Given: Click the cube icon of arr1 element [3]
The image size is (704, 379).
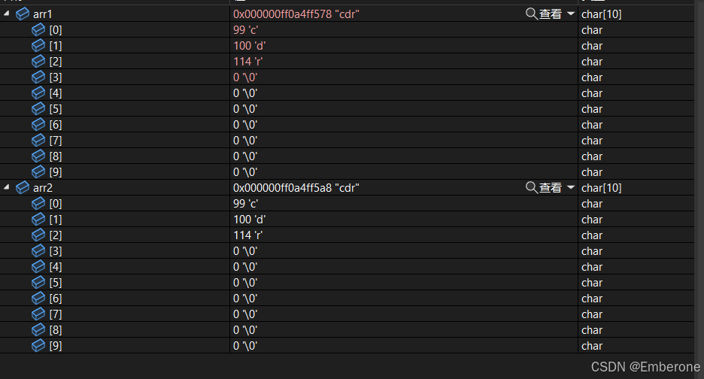Looking at the screenshot, I should [38, 77].
